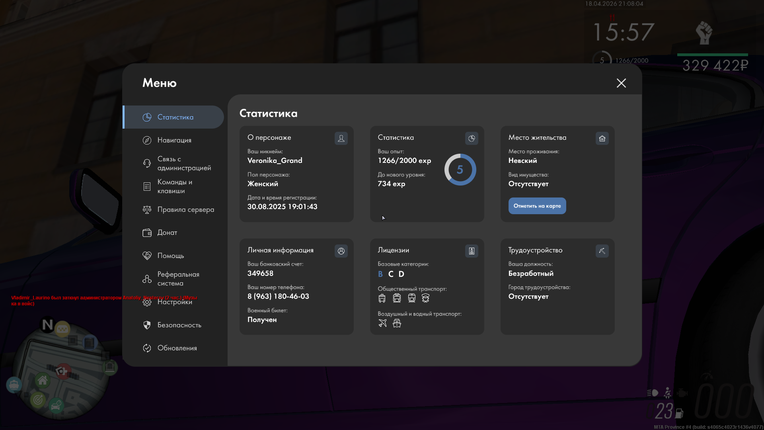
Task: Go to Правила сервера section
Action: coord(185,209)
